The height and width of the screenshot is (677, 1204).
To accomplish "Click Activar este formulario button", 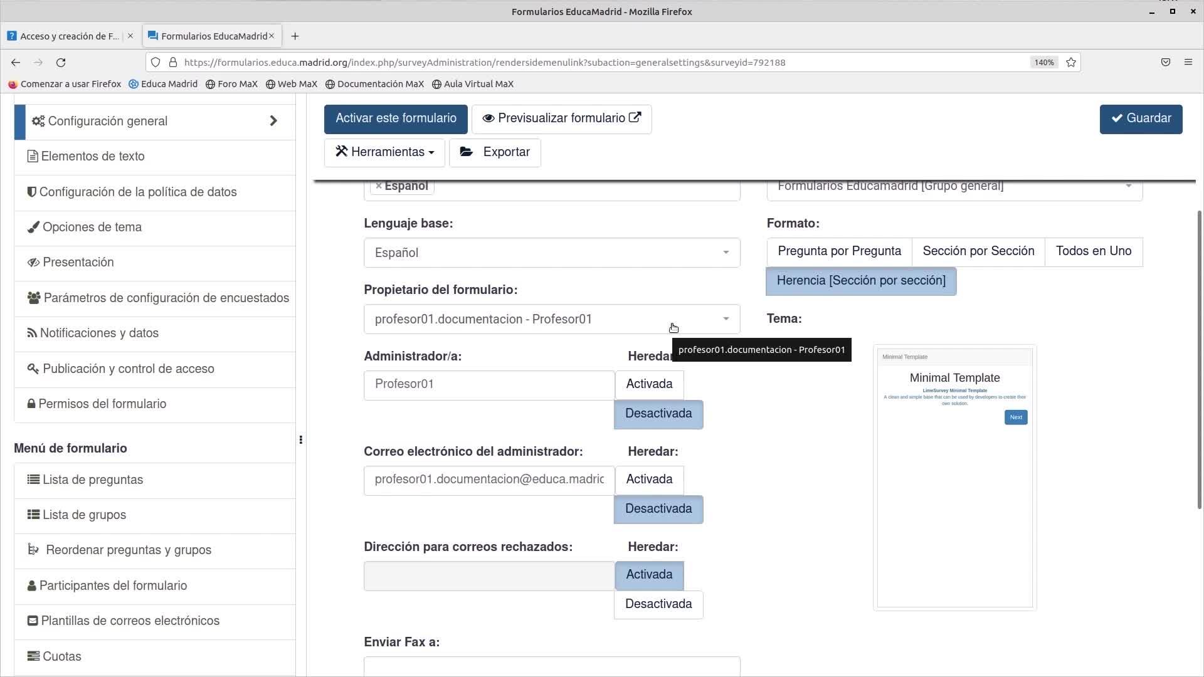I will pyautogui.click(x=396, y=118).
